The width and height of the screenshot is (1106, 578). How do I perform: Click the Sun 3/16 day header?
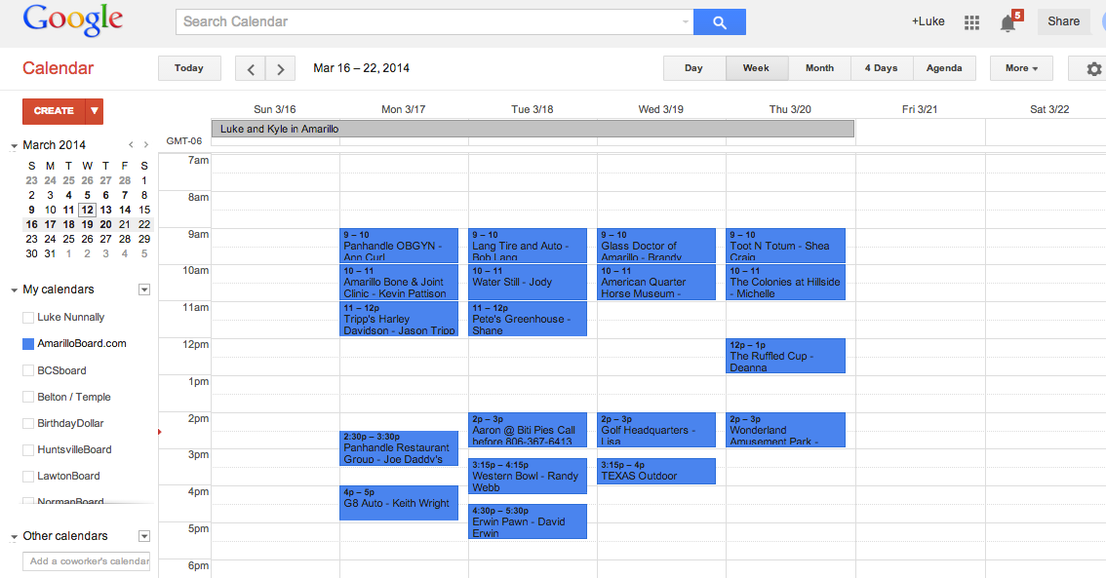pos(274,109)
